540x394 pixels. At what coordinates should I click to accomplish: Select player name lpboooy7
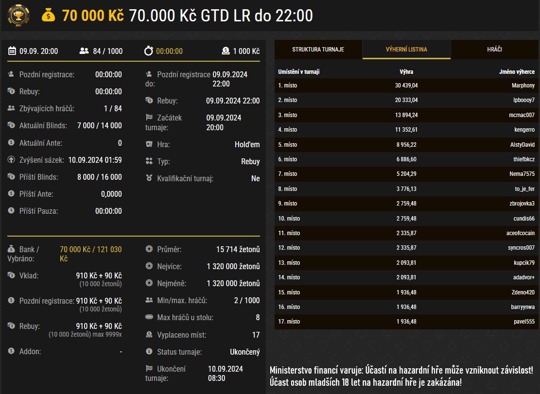[x=524, y=100]
